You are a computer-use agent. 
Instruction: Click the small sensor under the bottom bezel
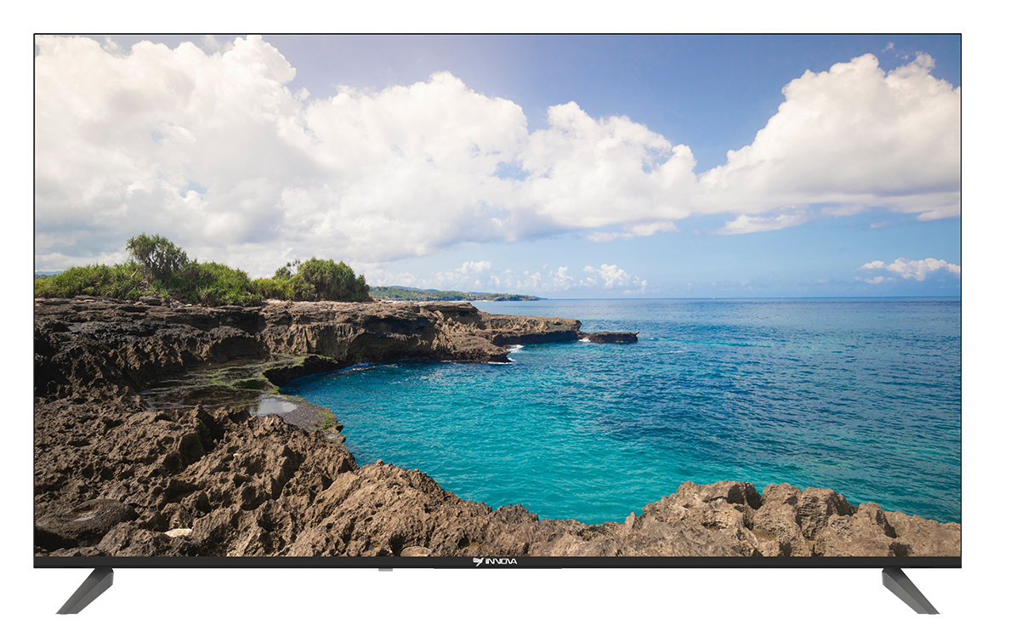(x=385, y=571)
